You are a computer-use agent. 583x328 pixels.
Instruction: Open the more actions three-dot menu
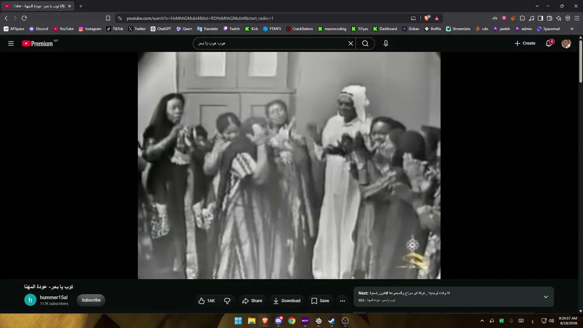(x=343, y=301)
